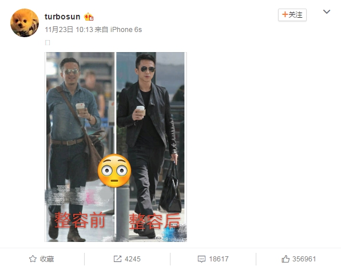Click the star favorite icon

[33, 259]
